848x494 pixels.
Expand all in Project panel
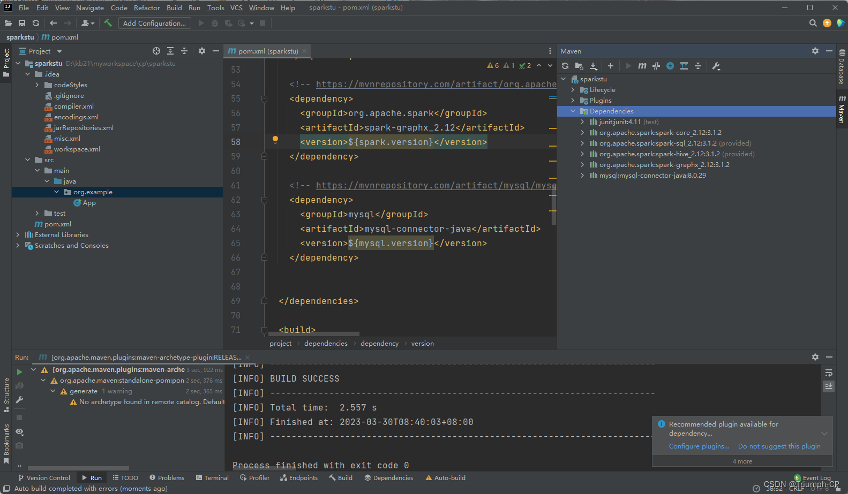coord(170,51)
